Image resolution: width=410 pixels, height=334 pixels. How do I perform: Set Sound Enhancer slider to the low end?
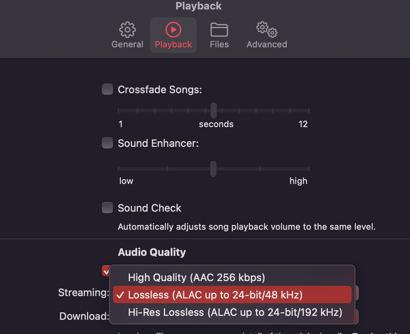(118, 169)
